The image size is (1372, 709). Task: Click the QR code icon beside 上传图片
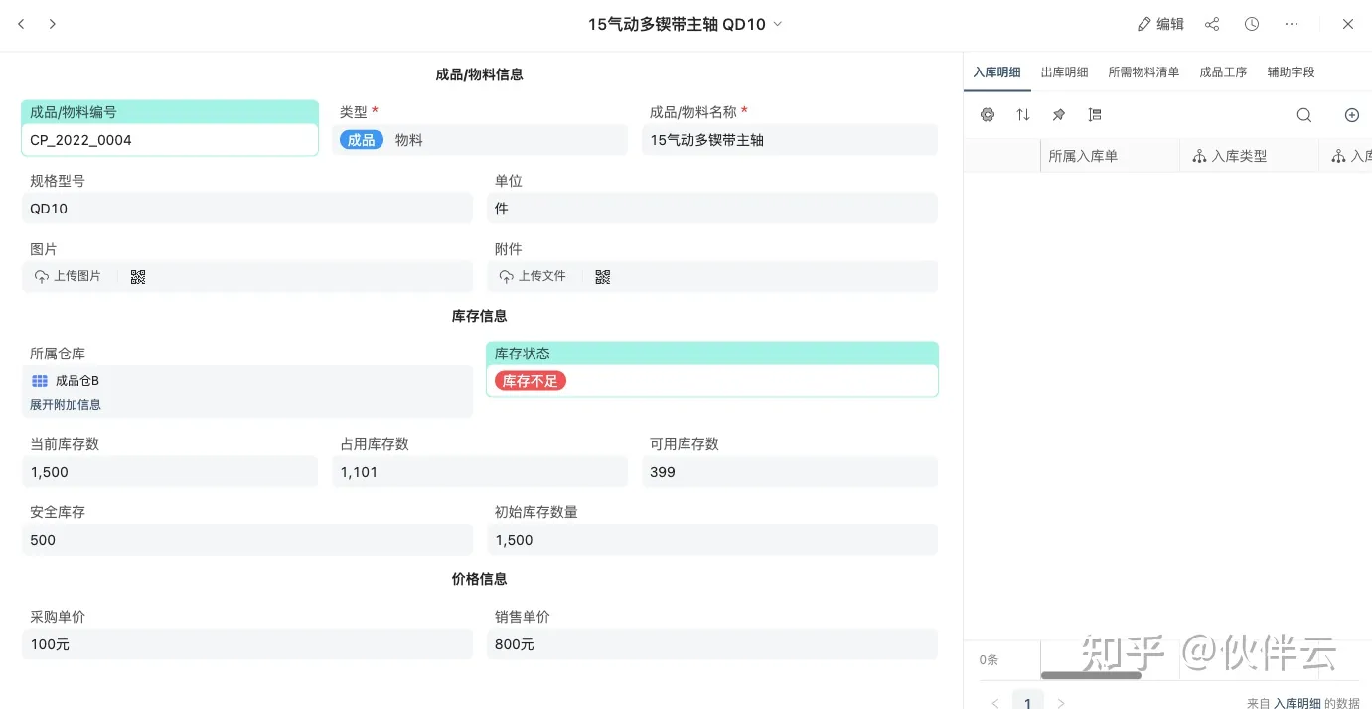[138, 277]
